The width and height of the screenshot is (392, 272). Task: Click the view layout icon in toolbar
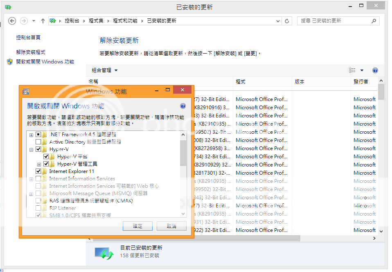pos(352,70)
